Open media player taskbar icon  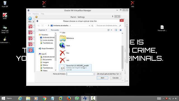pos(36,98)
